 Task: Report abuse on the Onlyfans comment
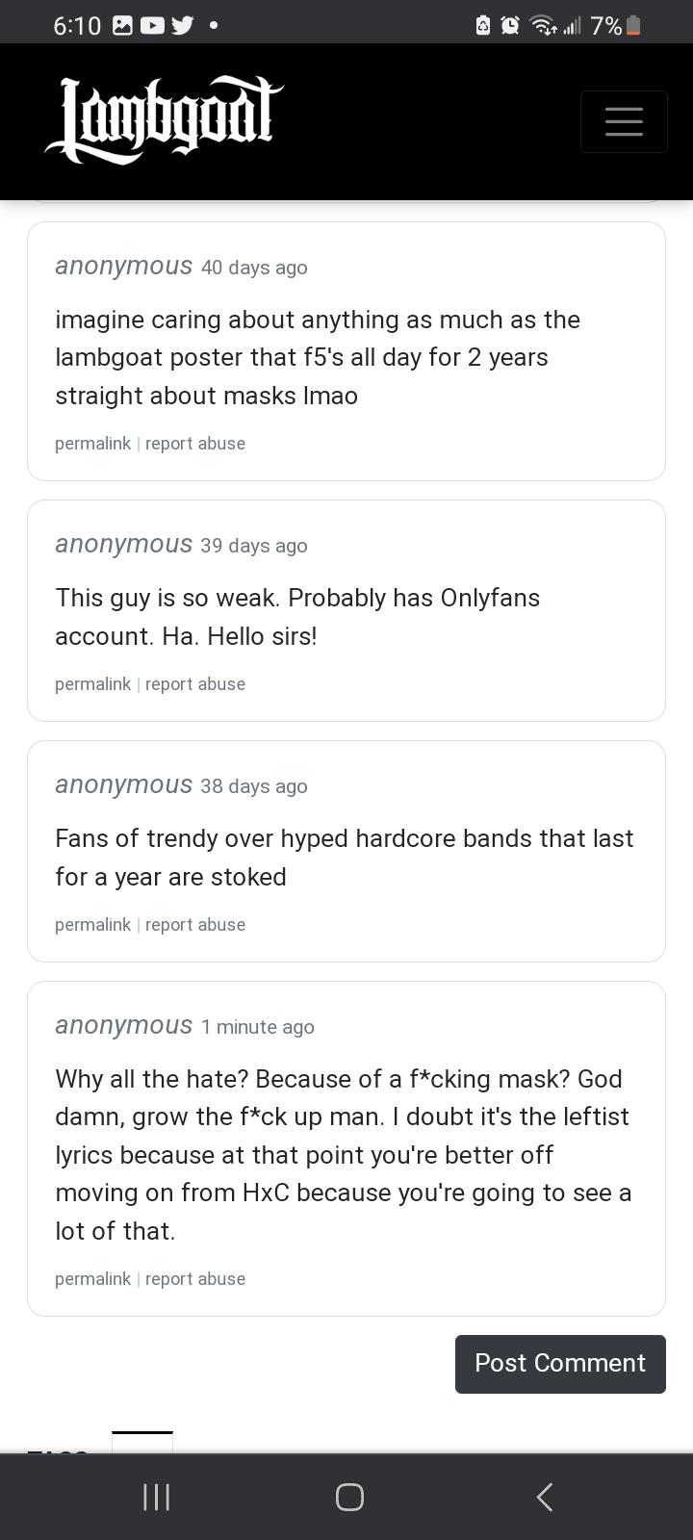pyautogui.click(x=195, y=684)
